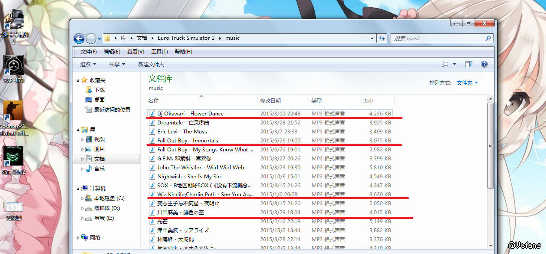Click the change view icon
The height and width of the screenshot is (254, 546).
(x=445, y=64)
